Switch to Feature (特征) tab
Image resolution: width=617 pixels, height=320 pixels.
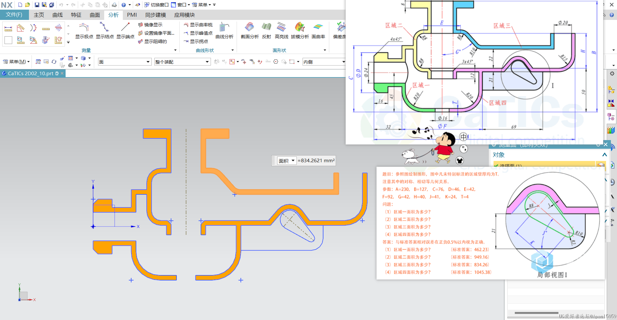[76, 15]
